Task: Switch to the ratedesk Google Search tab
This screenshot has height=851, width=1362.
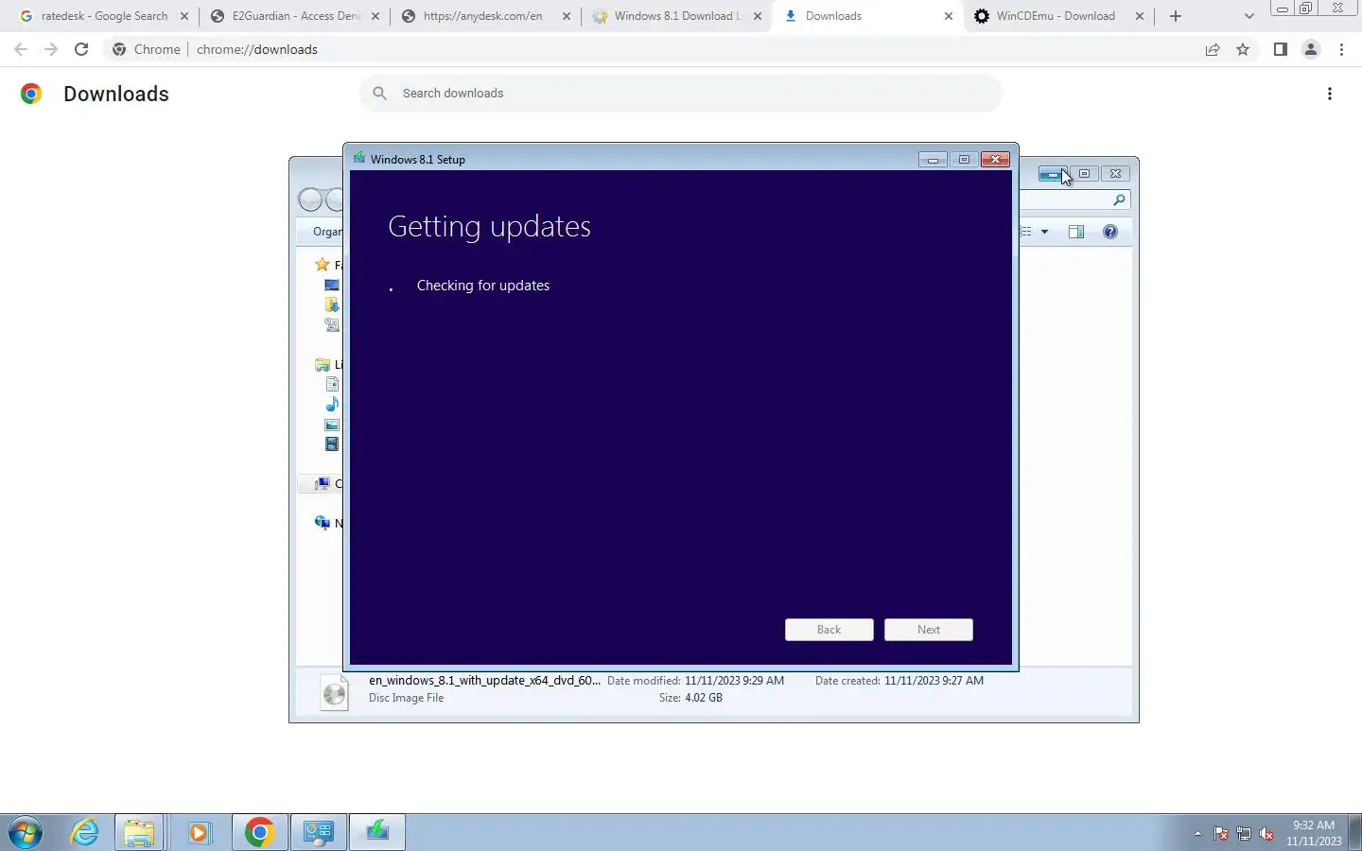Action: (x=104, y=16)
